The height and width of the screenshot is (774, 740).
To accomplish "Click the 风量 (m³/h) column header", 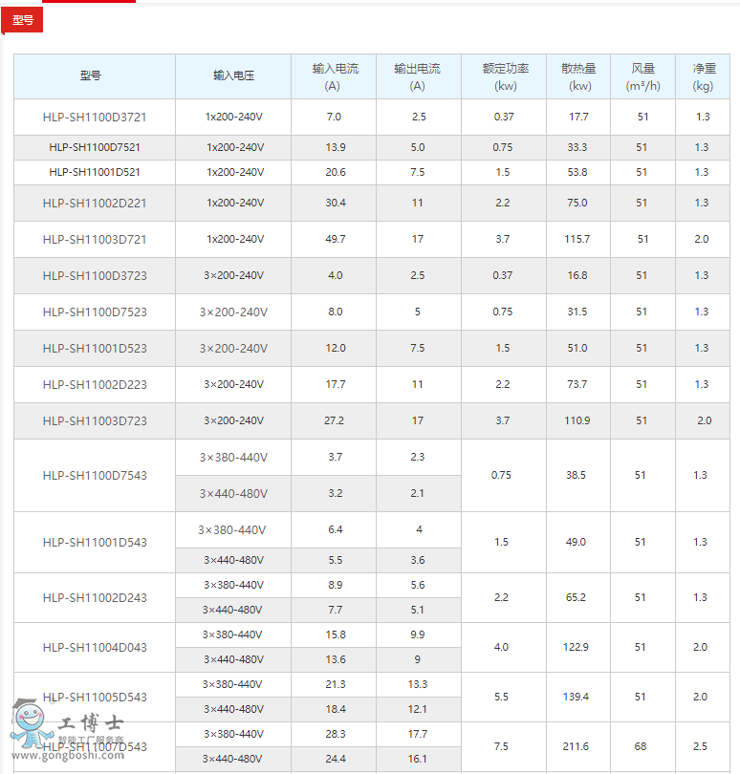I will click(x=642, y=76).
